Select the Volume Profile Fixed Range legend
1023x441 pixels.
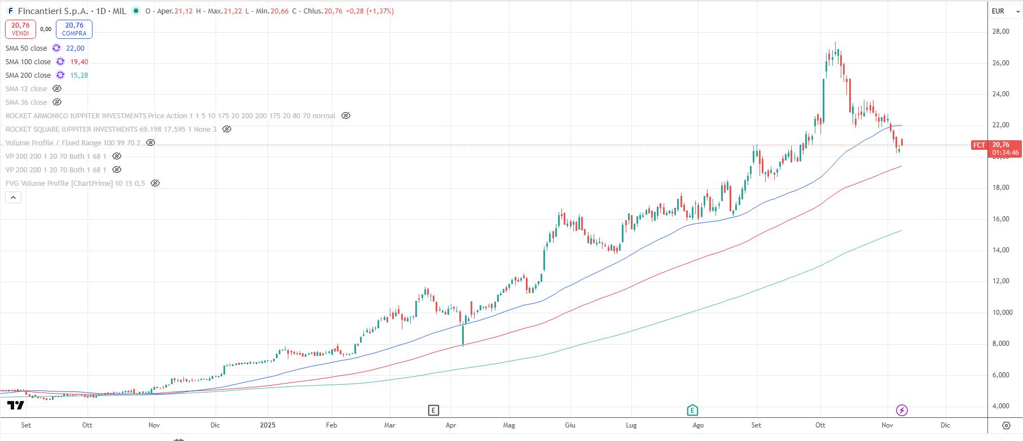(x=73, y=143)
